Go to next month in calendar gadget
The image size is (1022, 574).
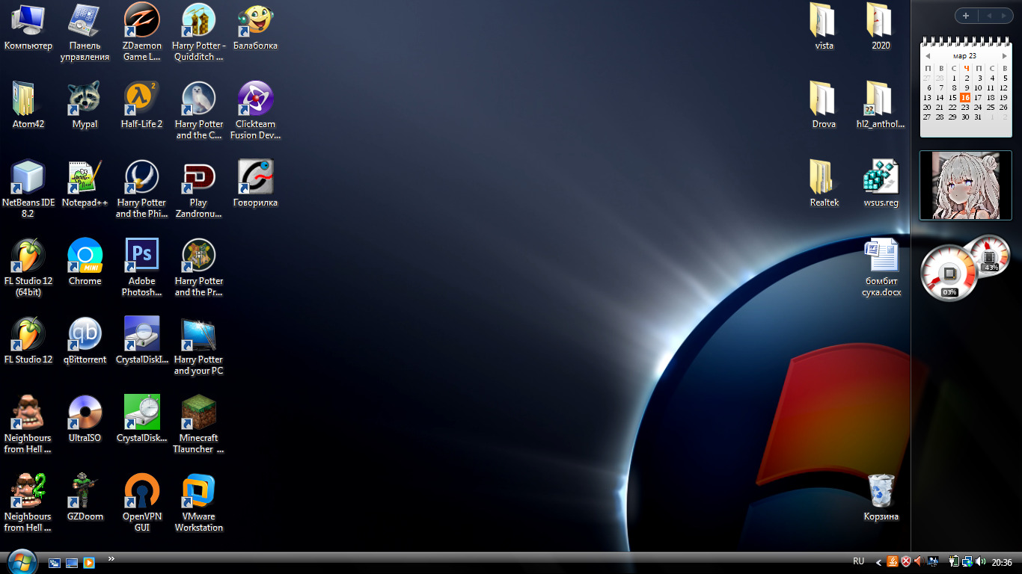[x=1005, y=56]
